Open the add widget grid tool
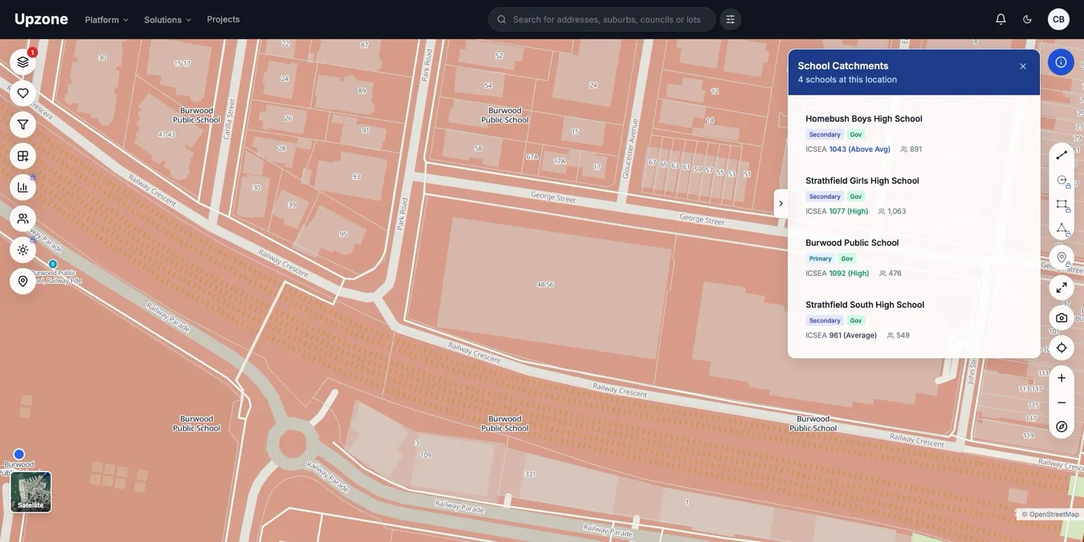 23,156
